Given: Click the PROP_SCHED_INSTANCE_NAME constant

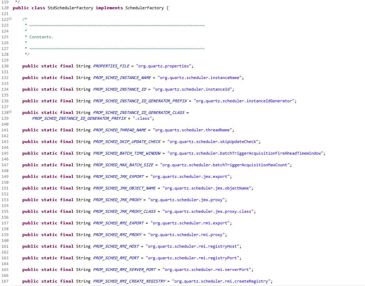Looking at the screenshot, I should [122, 78].
